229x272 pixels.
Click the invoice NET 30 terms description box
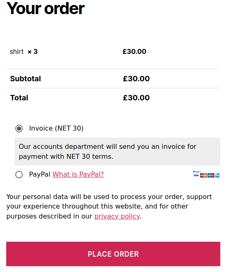(x=117, y=151)
